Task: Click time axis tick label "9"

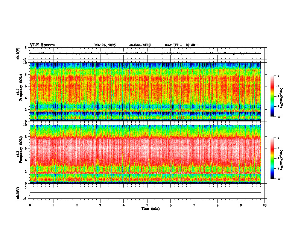Action: pyautogui.click(x=241, y=205)
